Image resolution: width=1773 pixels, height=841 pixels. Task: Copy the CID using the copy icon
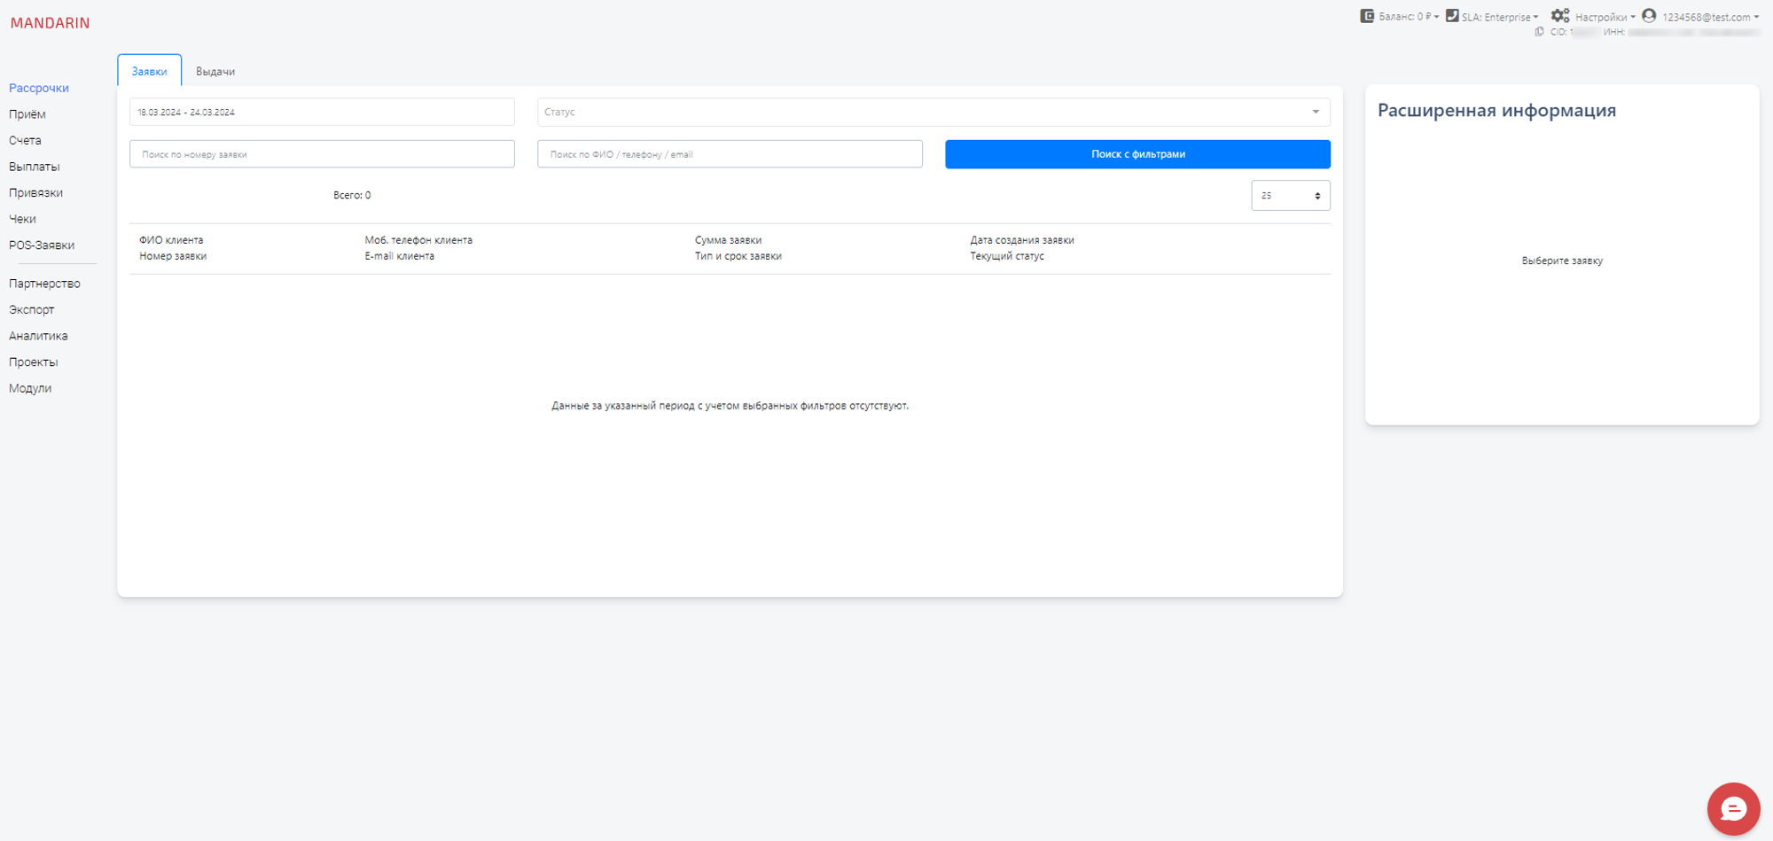[x=1540, y=32]
